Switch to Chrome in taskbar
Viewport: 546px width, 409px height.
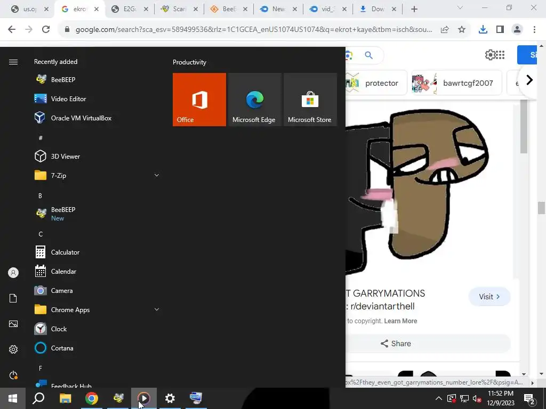coord(92,398)
